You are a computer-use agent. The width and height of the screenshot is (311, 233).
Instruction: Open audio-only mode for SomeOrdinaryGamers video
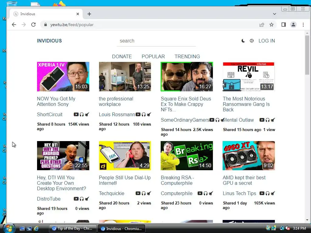217,120
